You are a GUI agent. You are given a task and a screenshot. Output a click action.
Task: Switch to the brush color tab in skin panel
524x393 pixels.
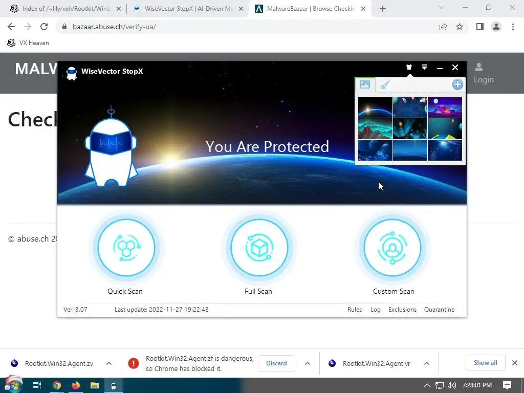tap(385, 84)
